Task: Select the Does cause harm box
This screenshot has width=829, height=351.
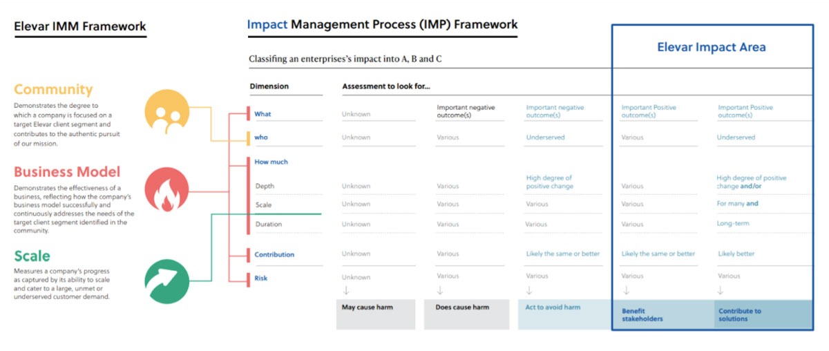Action: coord(469,314)
